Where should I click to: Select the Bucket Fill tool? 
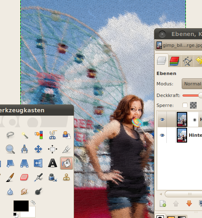point(67,163)
